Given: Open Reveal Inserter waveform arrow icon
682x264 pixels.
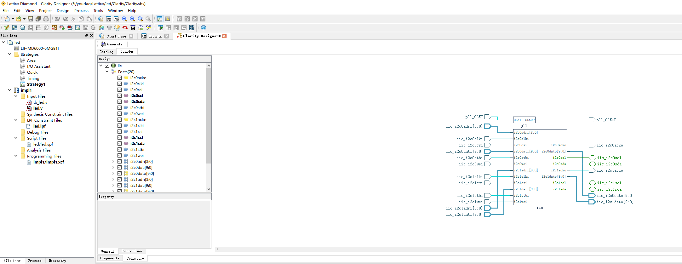Looking at the screenshot, I should (x=62, y=28).
